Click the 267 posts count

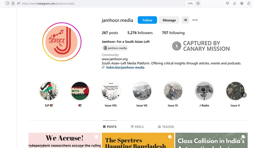[110, 33]
